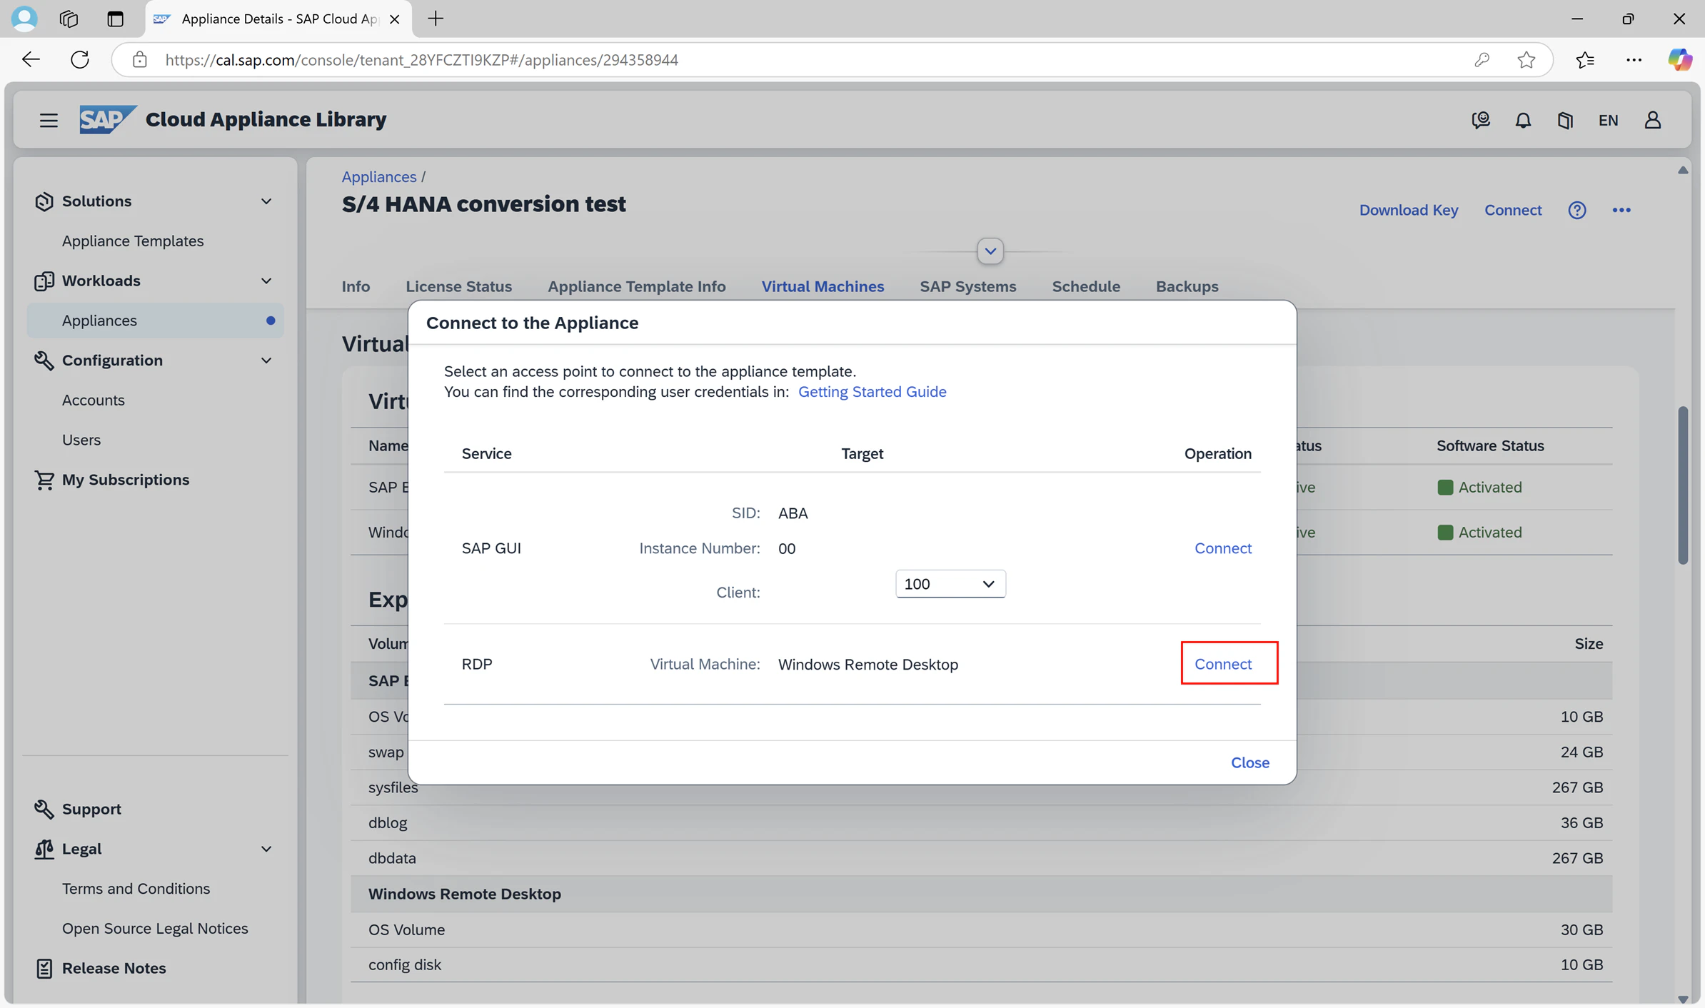The height and width of the screenshot is (1008, 1705).
Task: Open the Appliance Template Info tab
Action: pos(637,286)
